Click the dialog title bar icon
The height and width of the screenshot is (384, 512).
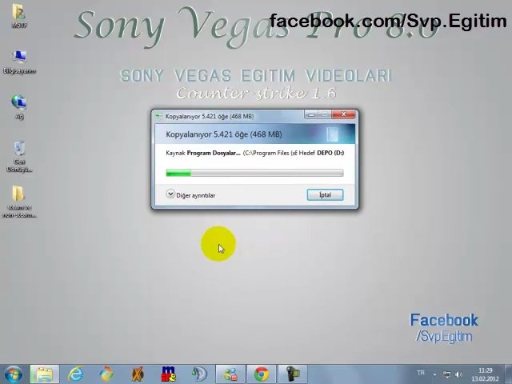[159, 116]
